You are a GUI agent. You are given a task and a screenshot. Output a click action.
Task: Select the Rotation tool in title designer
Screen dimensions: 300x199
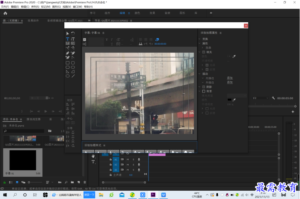tap(73, 33)
